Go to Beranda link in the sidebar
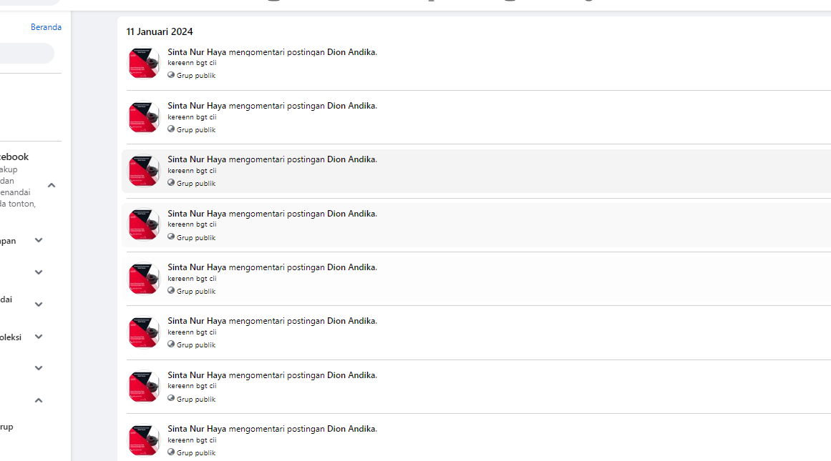Screen dimensions: 831x461 pyautogui.click(x=46, y=27)
